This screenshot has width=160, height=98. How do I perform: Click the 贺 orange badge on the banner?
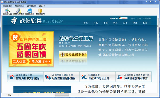(15, 37)
